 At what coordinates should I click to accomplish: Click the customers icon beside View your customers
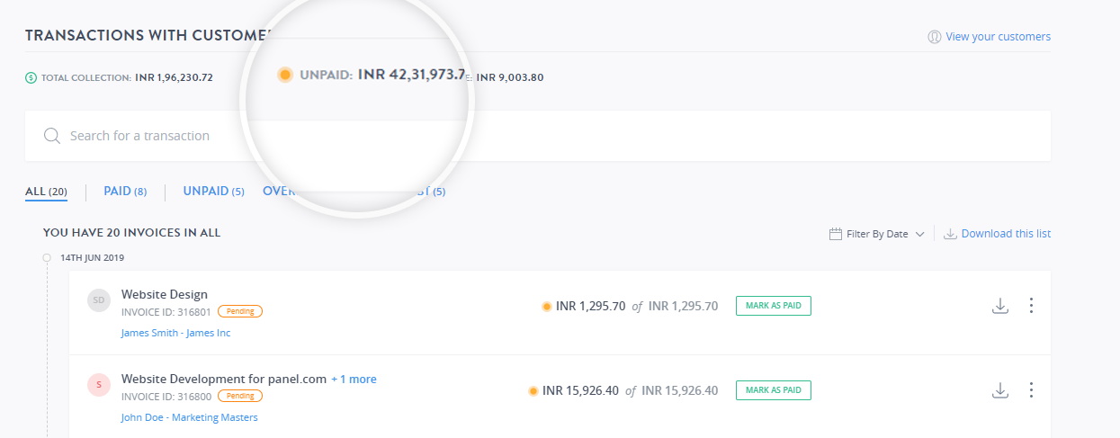click(x=934, y=37)
